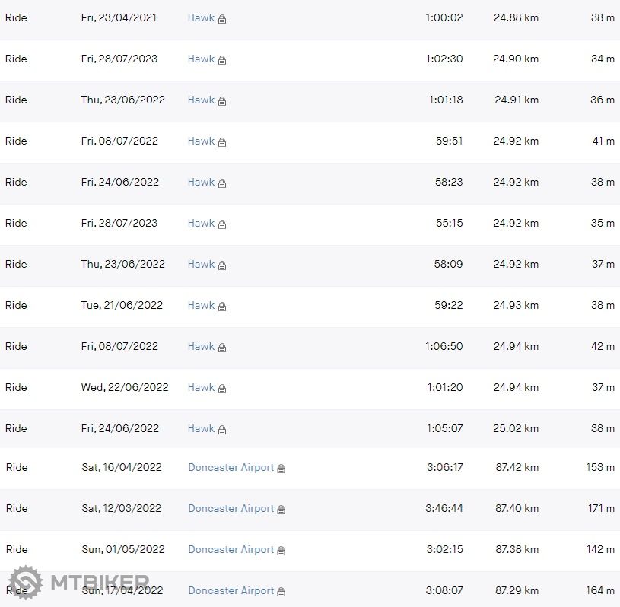Click lock icon on Hawk ride timed 59:51
The width and height of the screenshot is (620, 607).
pos(222,142)
